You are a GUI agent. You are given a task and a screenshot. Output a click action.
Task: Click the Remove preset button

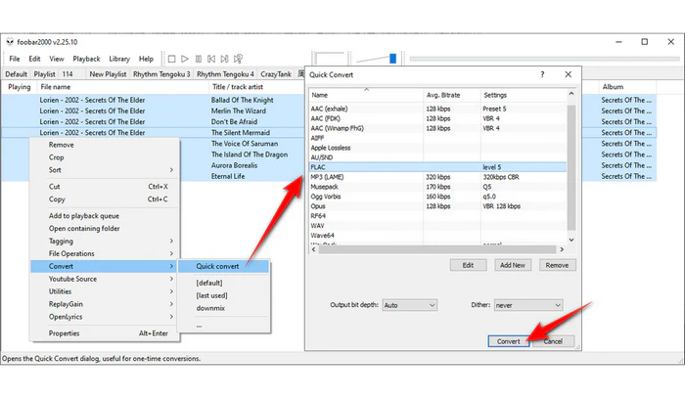point(558,265)
